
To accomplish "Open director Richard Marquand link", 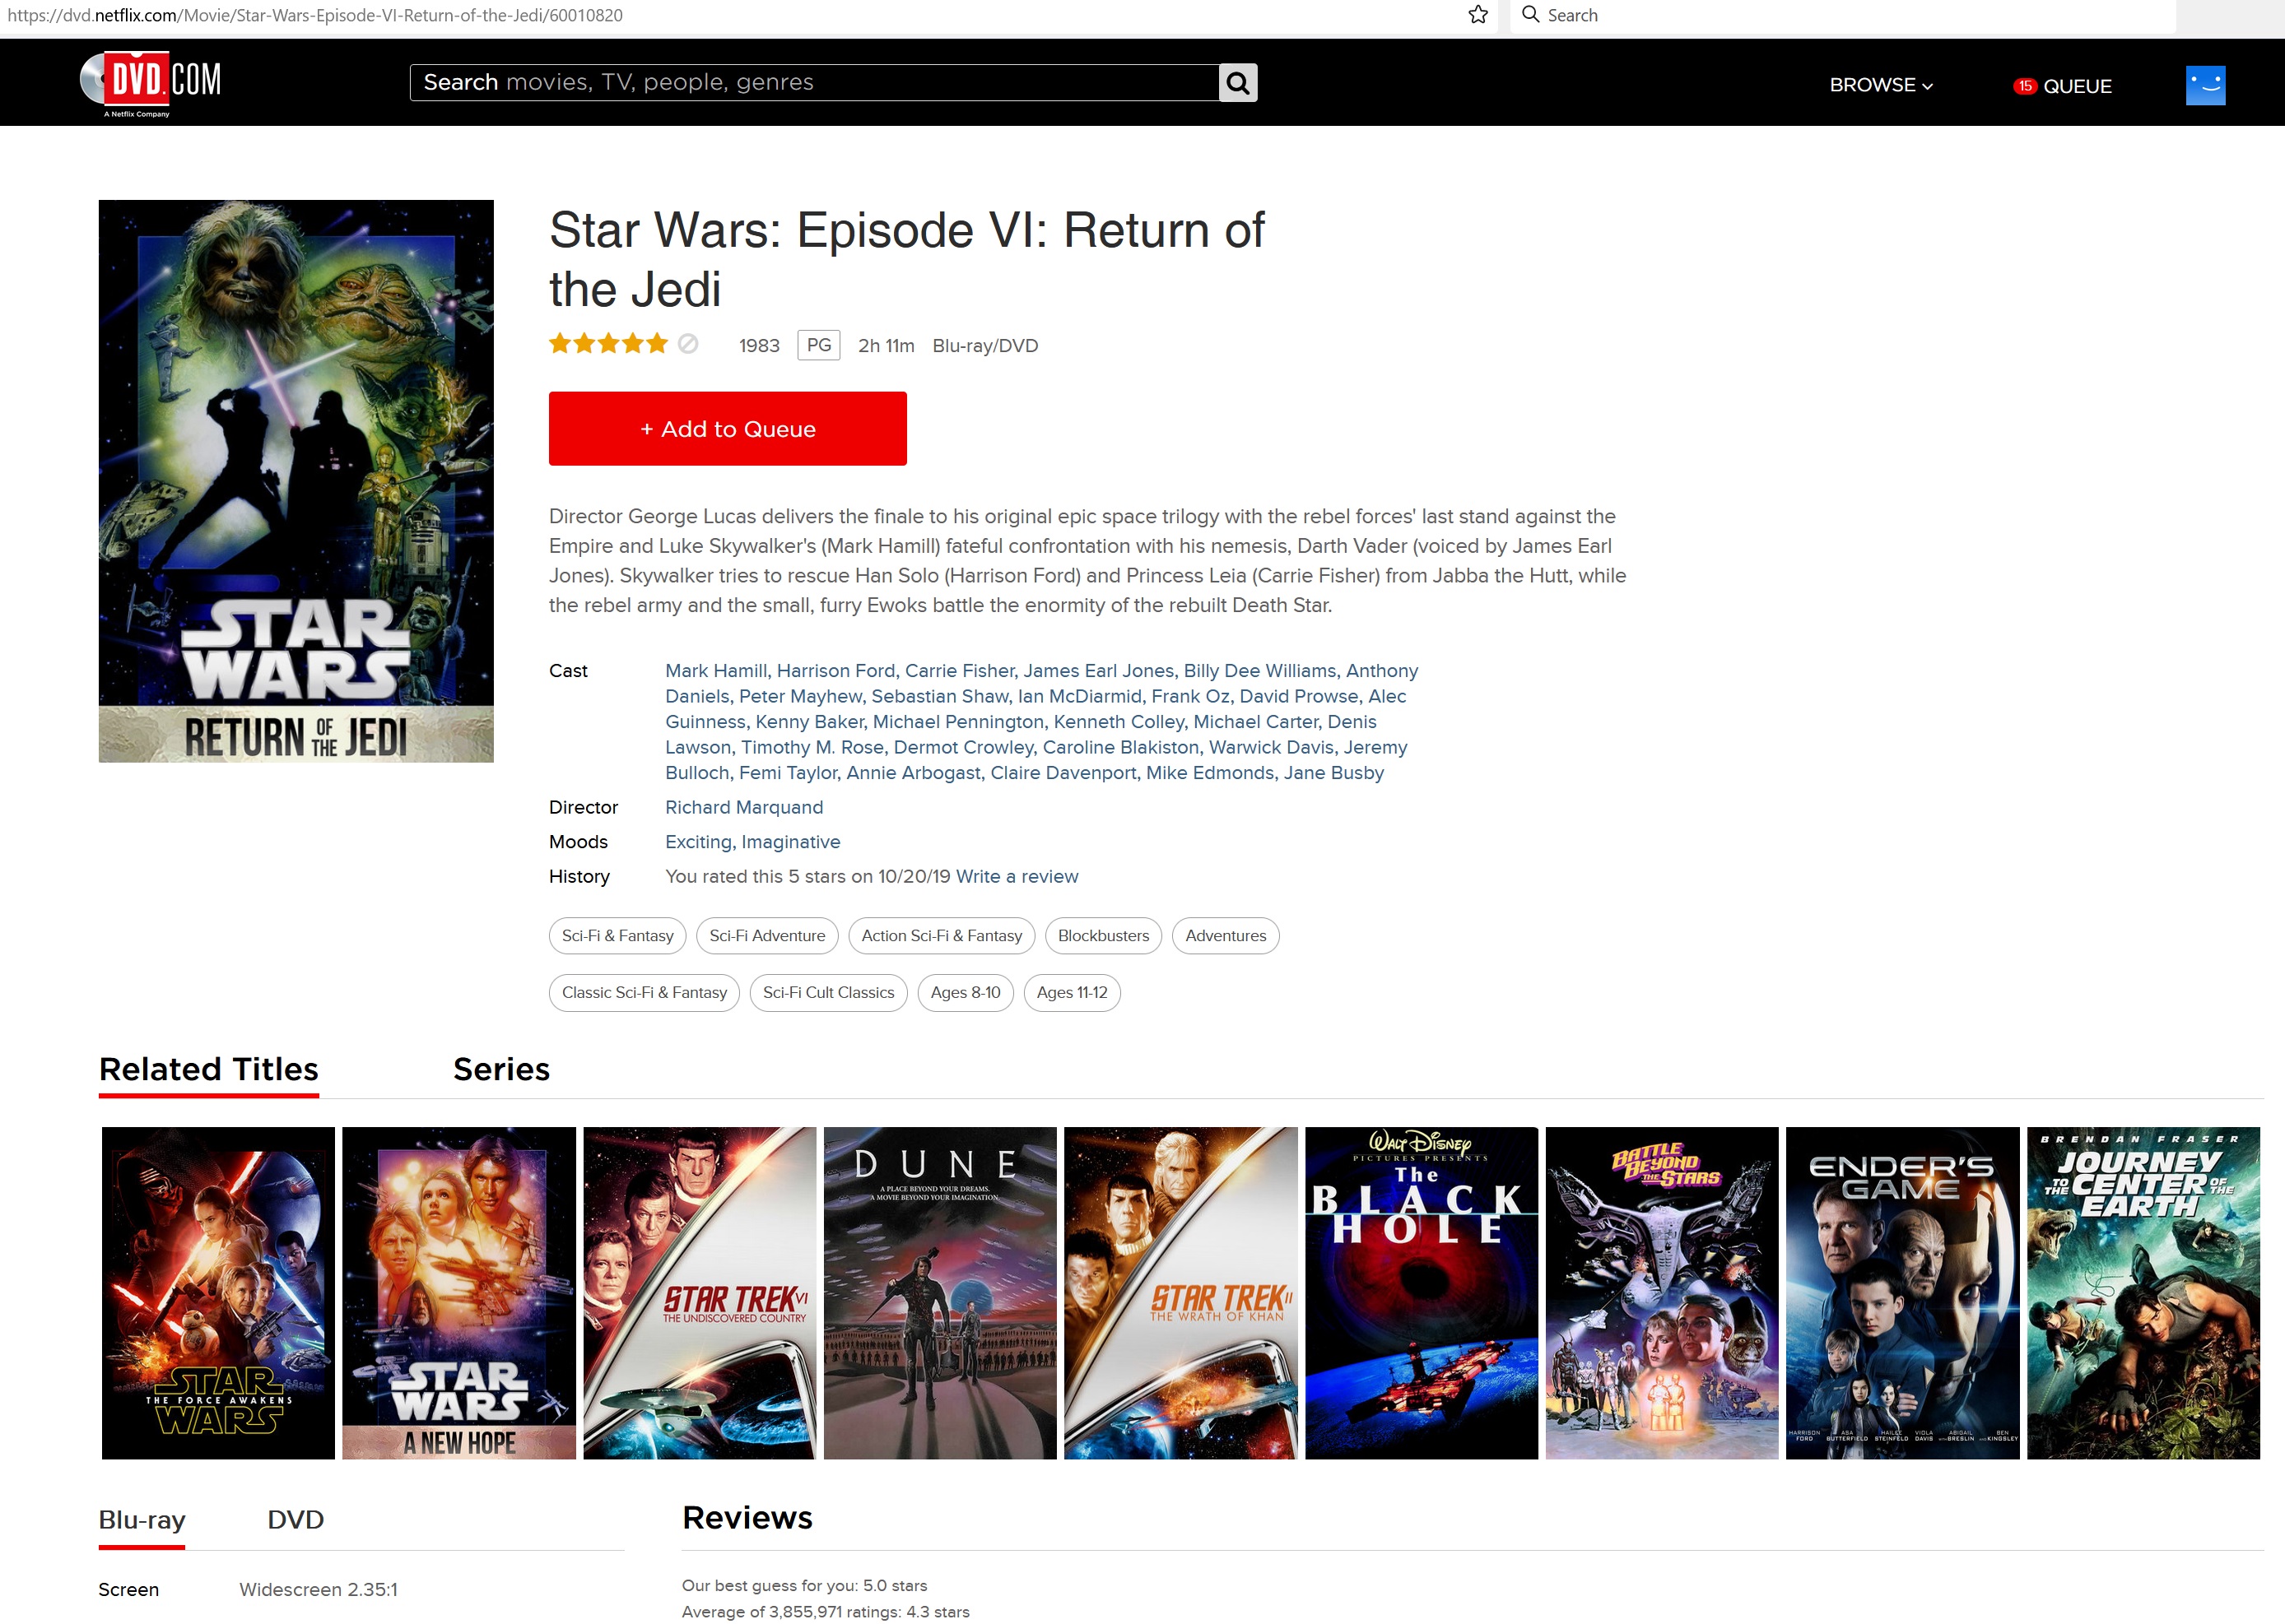I will click(744, 807).
